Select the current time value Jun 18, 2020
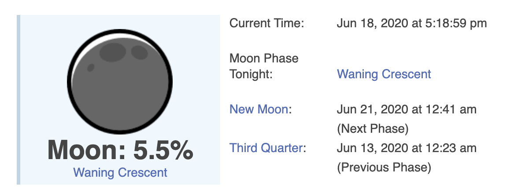525x189 pixels. 411,23
